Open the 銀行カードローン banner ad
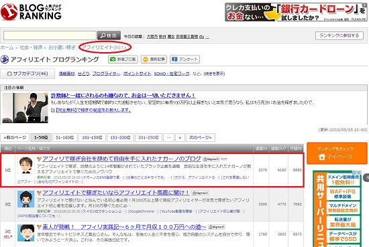This screenshot has width=369, height=247. coord(296,12)
